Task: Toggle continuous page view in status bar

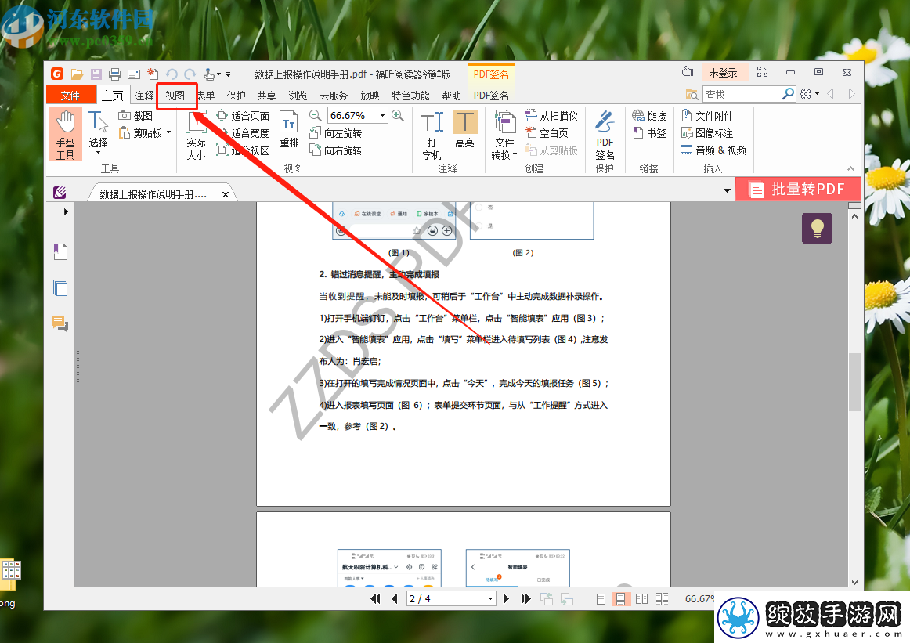Action: 620,599
